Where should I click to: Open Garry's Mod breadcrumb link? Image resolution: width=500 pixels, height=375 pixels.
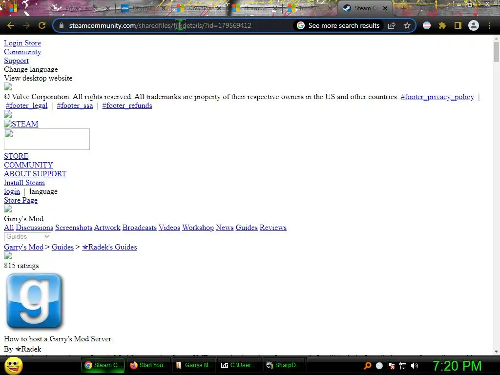[23, 247]
